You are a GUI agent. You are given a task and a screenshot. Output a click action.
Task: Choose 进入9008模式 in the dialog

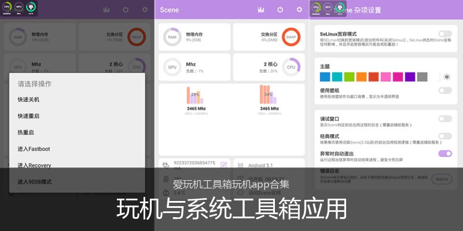coord(77,182)
